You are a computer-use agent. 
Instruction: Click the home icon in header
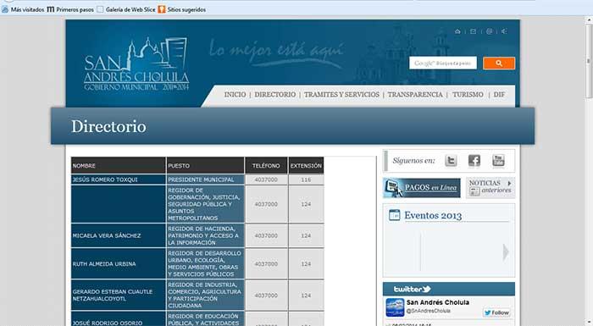tap(457, 31)
